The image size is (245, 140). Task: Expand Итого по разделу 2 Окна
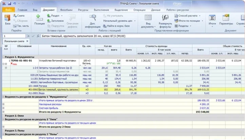coord(3,127)
